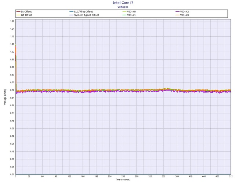Select the LLC/Ring Offset legend entry
The image size is (246, 184).
coord(81,12)
